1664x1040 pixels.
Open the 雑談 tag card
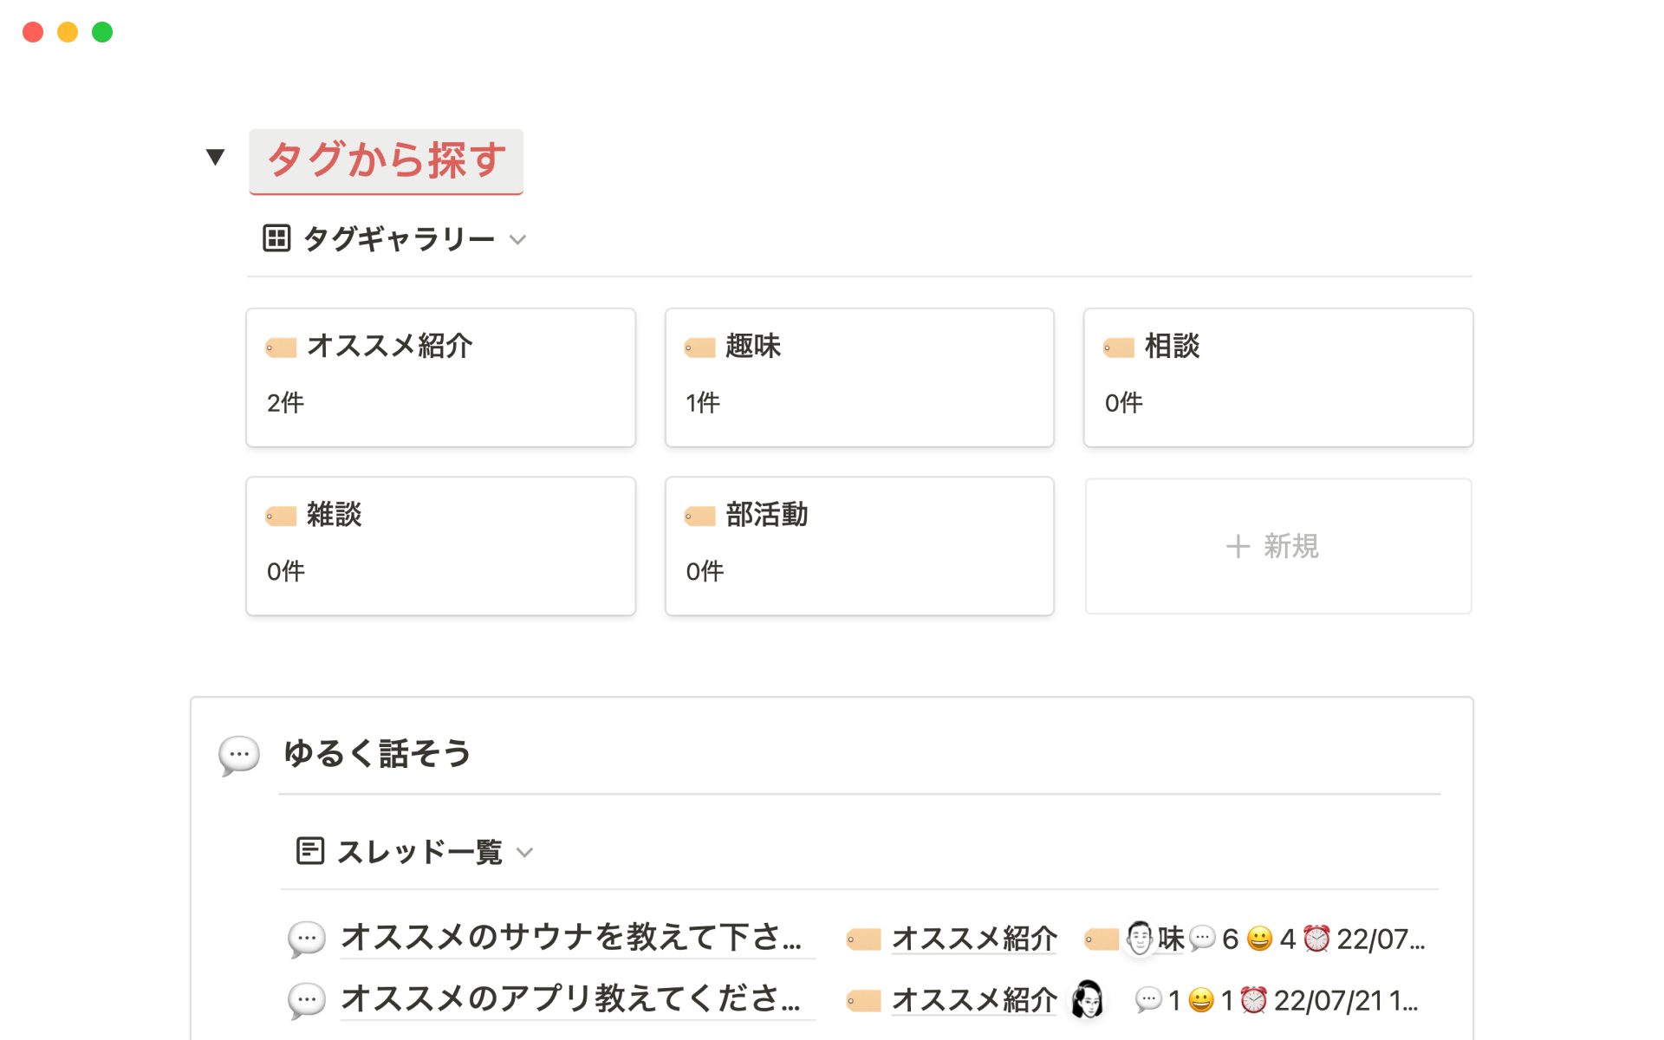(440, 546)
